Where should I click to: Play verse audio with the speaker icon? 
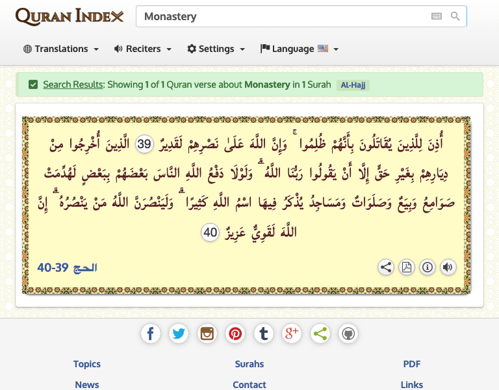pos(448,267)
